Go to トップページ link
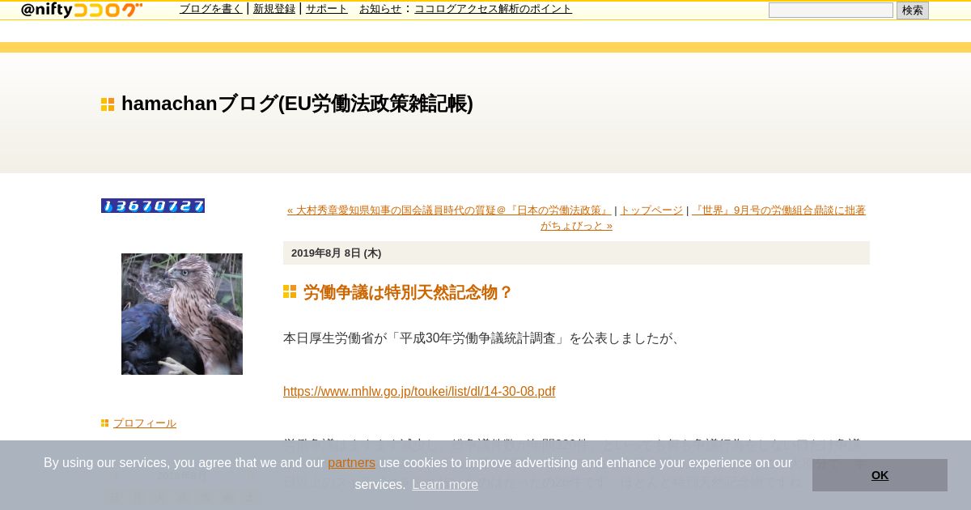 (651, 210)
